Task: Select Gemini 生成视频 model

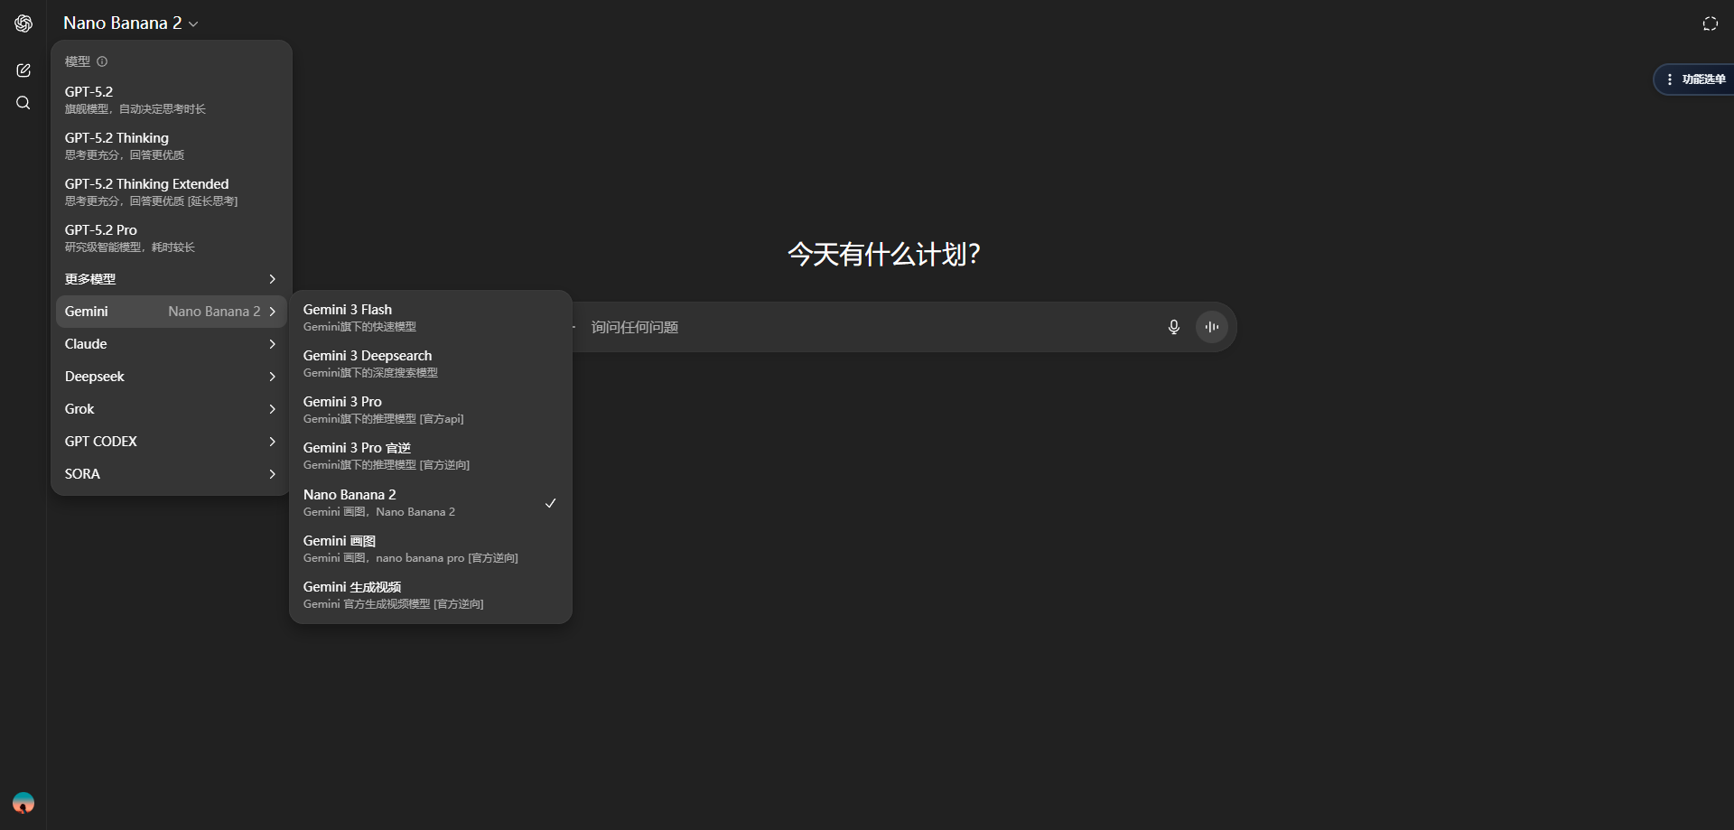Action: (x=431, y=594)
